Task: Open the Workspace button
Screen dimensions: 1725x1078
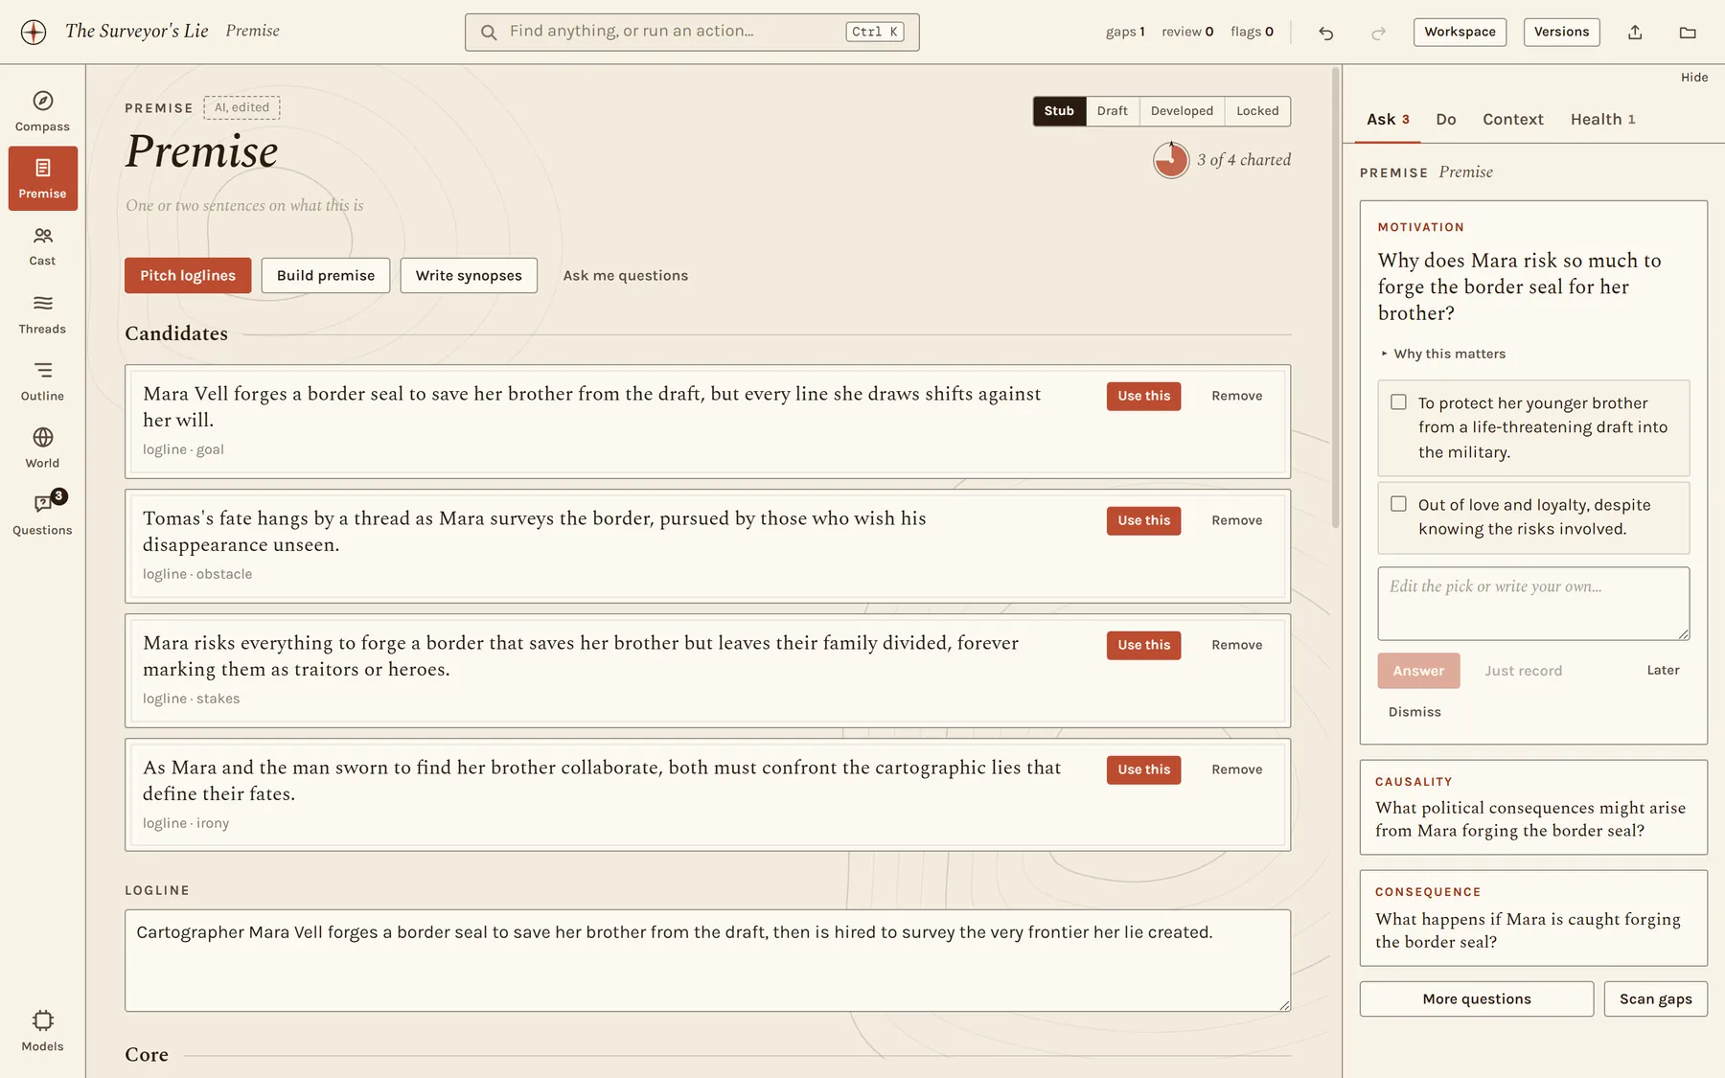Action: coord(1460,33)
